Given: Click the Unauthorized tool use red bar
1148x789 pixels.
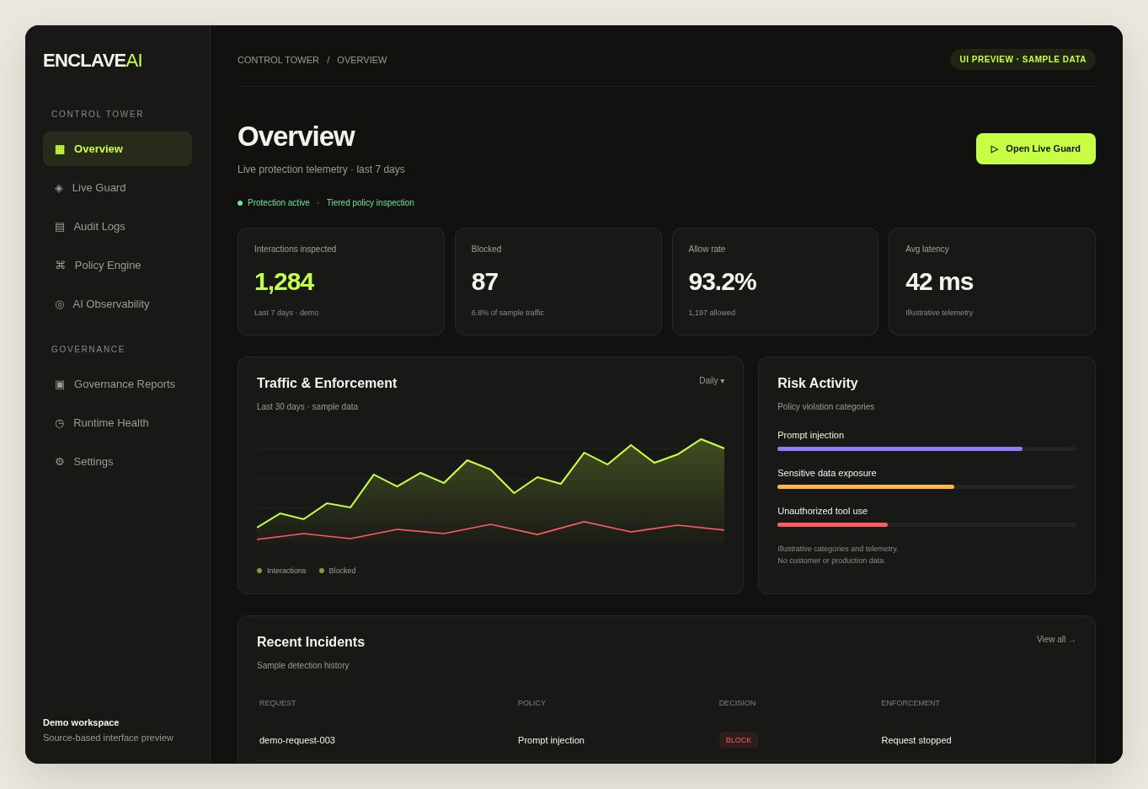Looking at the screenshot, I should coord(832,525).
